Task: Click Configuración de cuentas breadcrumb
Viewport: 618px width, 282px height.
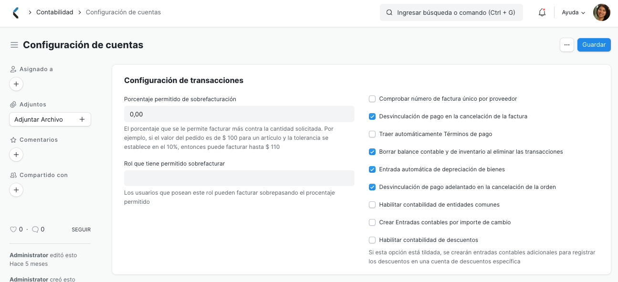Action: click(123, 12)
